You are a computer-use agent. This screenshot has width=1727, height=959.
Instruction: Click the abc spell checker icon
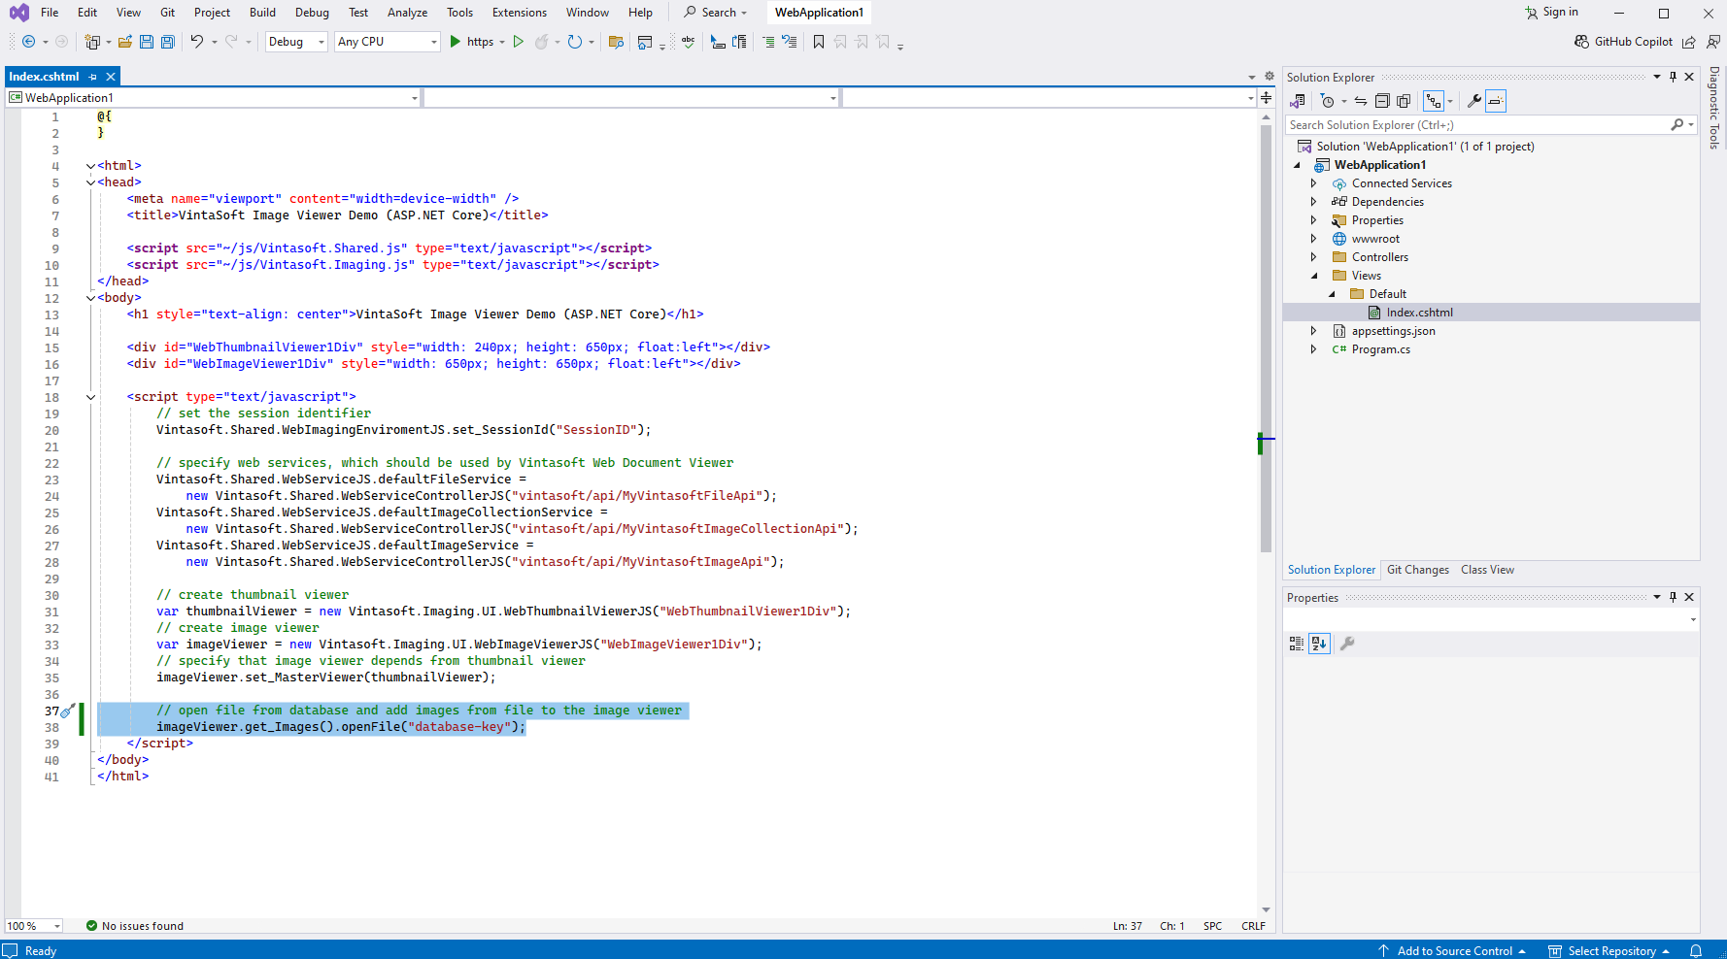click(x=689, y=42)
